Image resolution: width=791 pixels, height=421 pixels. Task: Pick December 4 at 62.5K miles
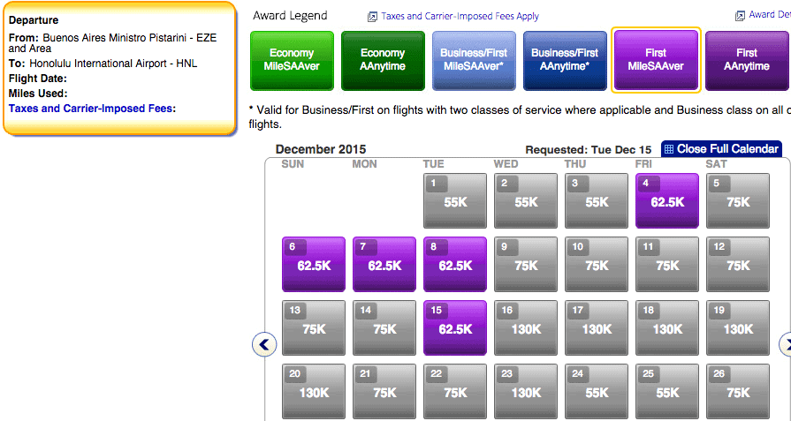click(x=667, y=200)
